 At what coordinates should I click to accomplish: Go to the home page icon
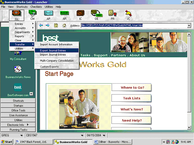(x=64, y=26)
